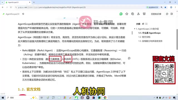
Task: Show hidden tray icons chevron
Action: [154, 97]
